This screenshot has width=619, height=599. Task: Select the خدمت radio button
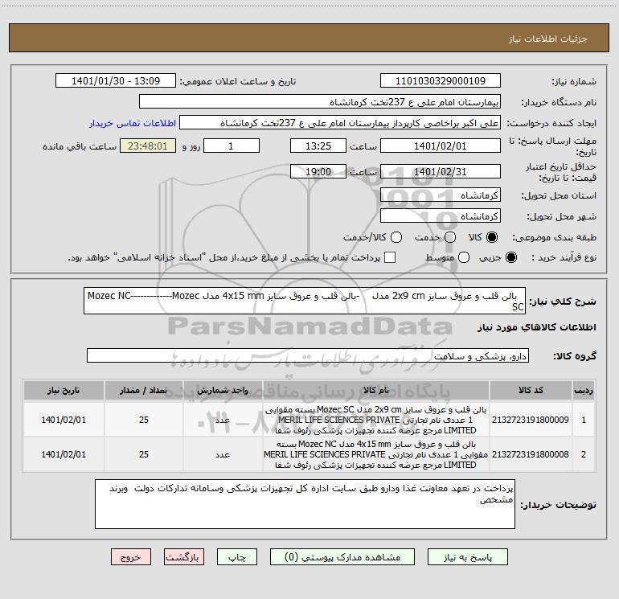click(450, 237)
